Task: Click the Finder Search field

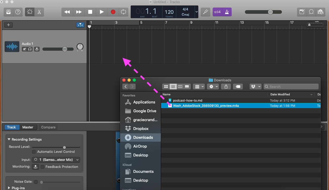Action: [x=291, y=87]
